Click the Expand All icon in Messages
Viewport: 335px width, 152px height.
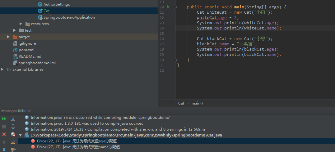tap(13, 119)
